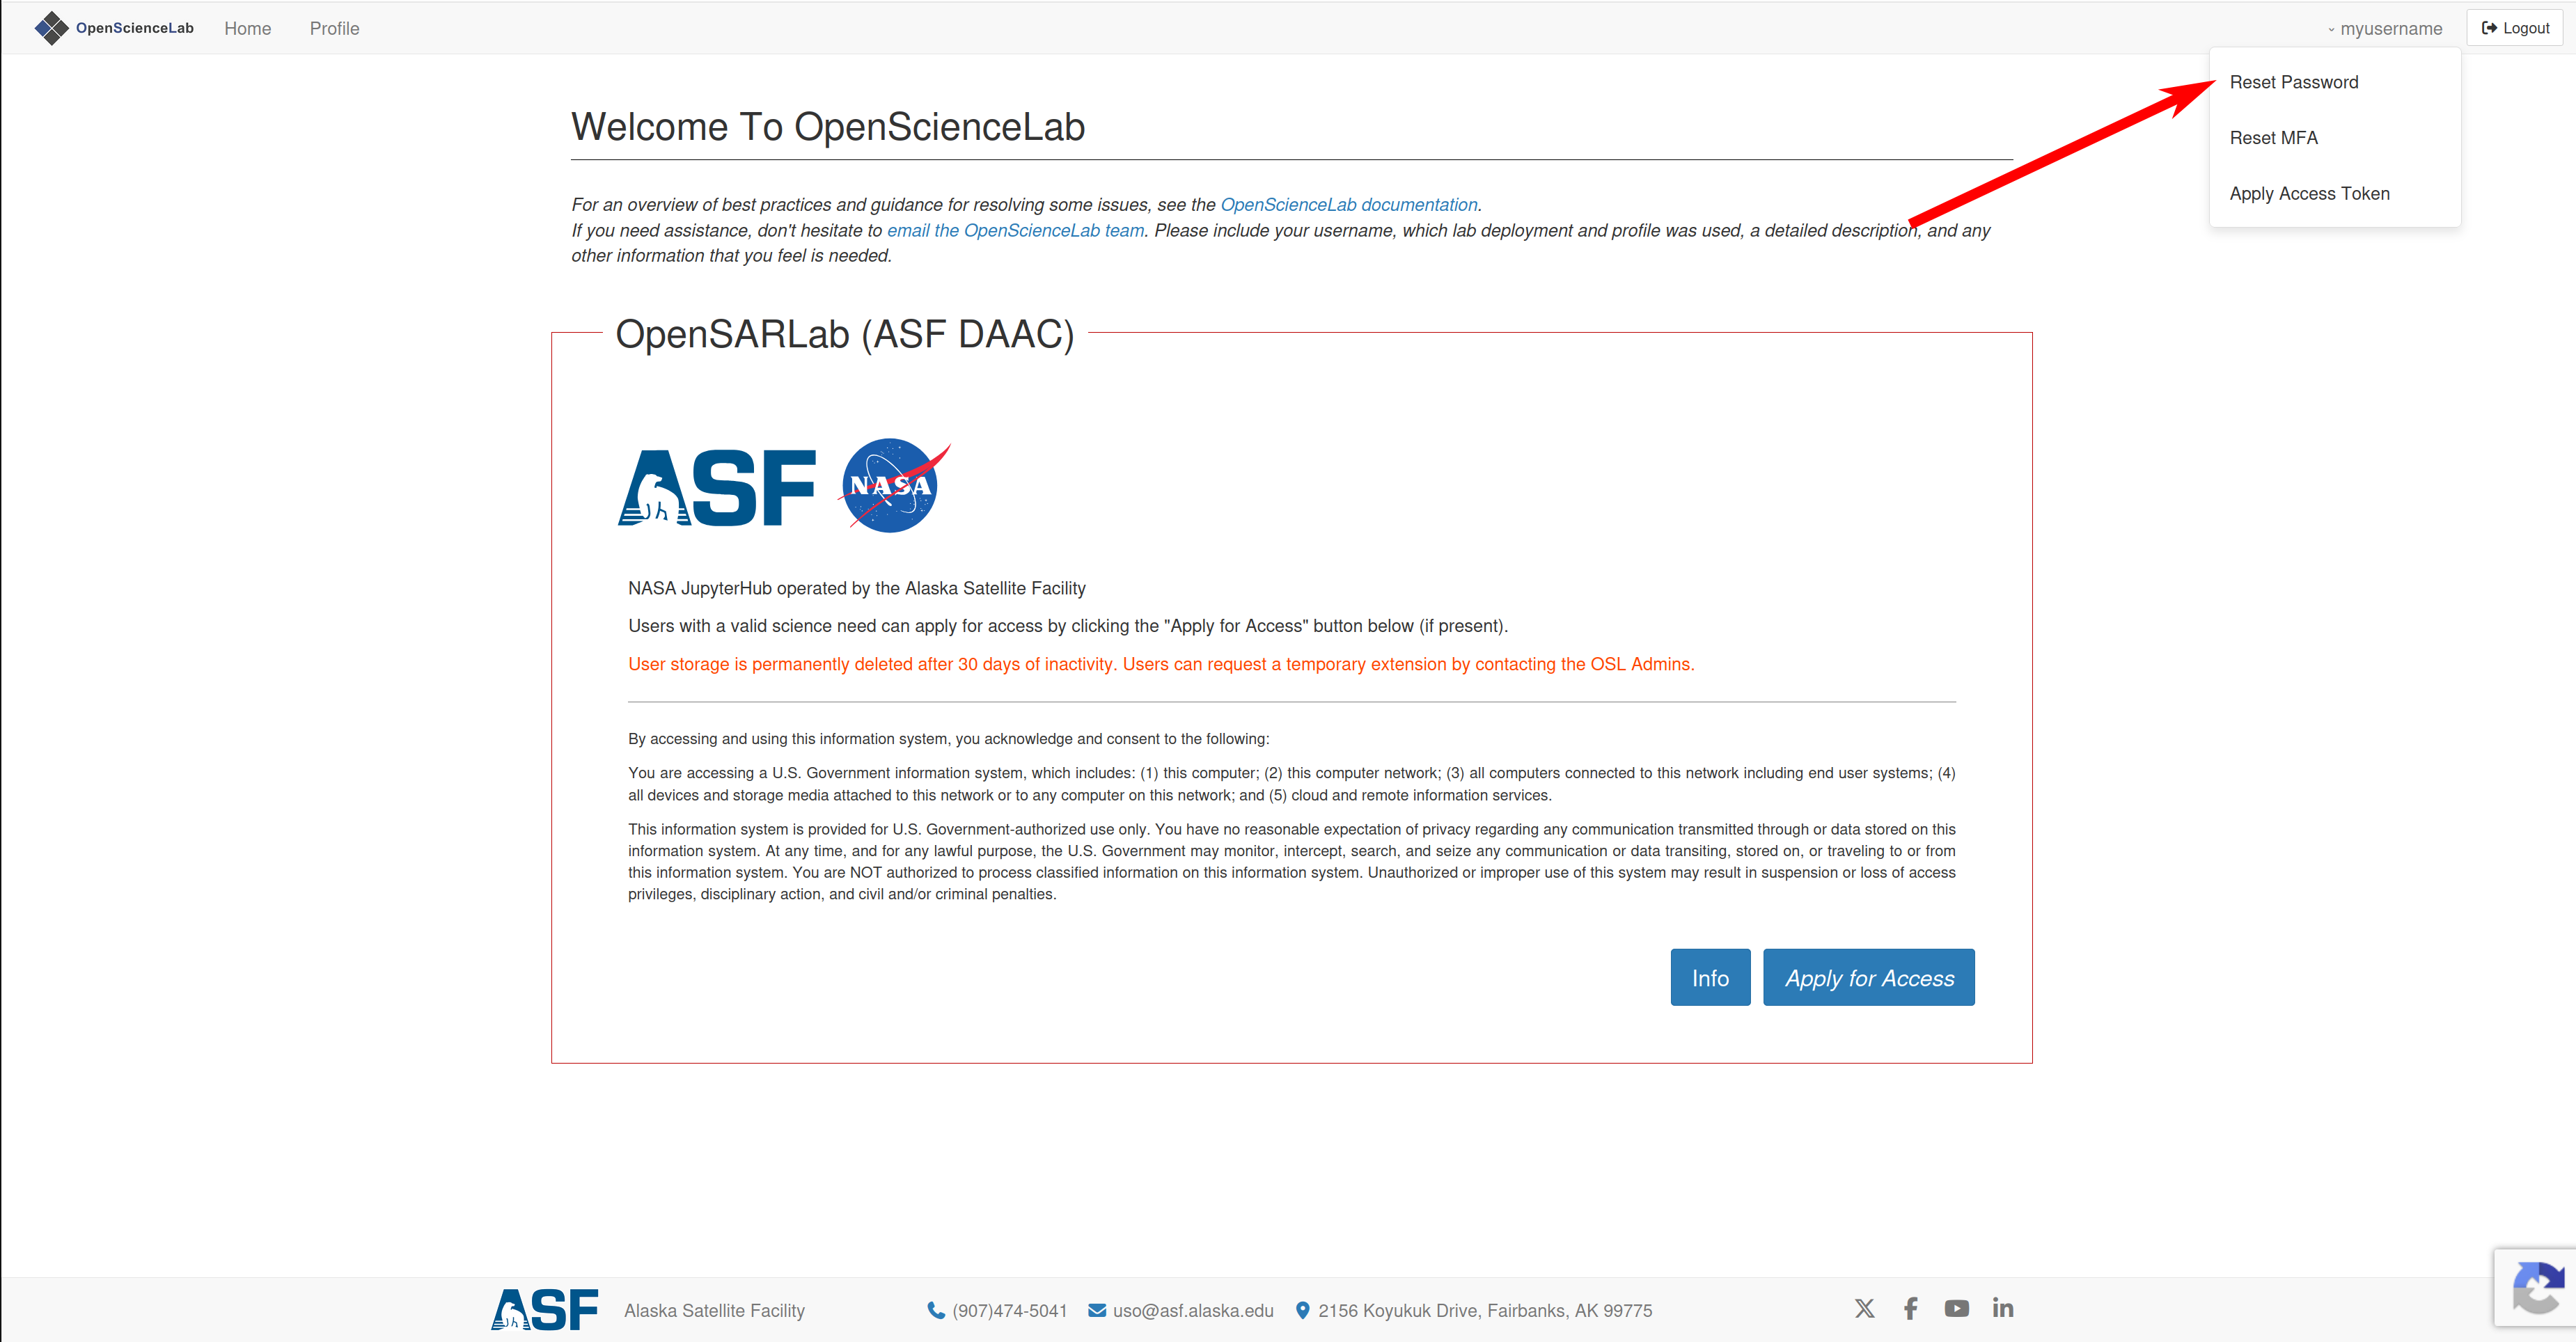The image size is (2576, 1342).
Task: Click email the OpenScienceLab team link
Action: coord(1015,230)
